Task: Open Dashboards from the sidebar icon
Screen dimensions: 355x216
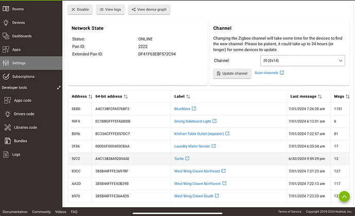Action: [6, 36]
